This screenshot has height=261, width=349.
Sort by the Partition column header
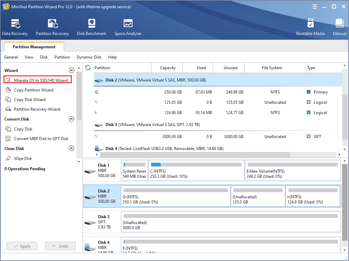click(122, 67)
